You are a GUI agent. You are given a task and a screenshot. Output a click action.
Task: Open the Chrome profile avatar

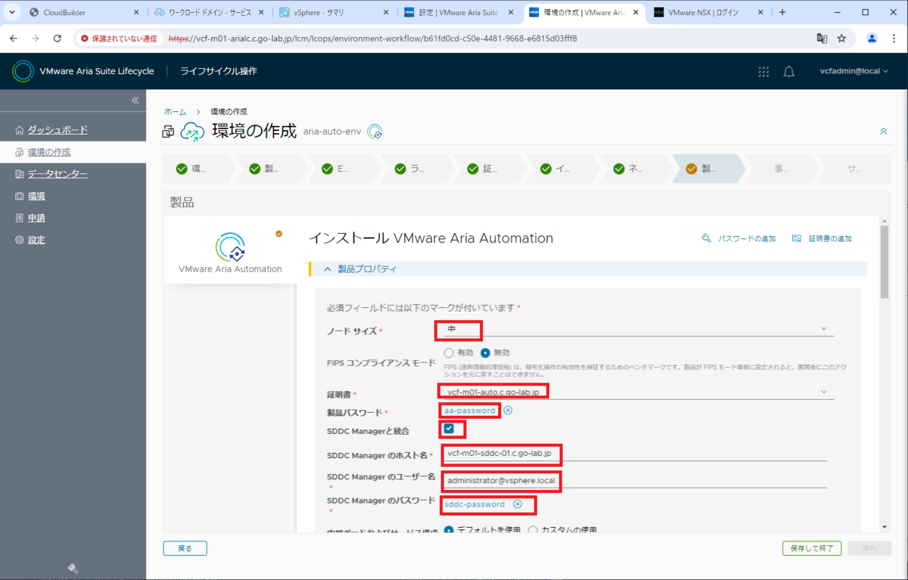point(872,38)
